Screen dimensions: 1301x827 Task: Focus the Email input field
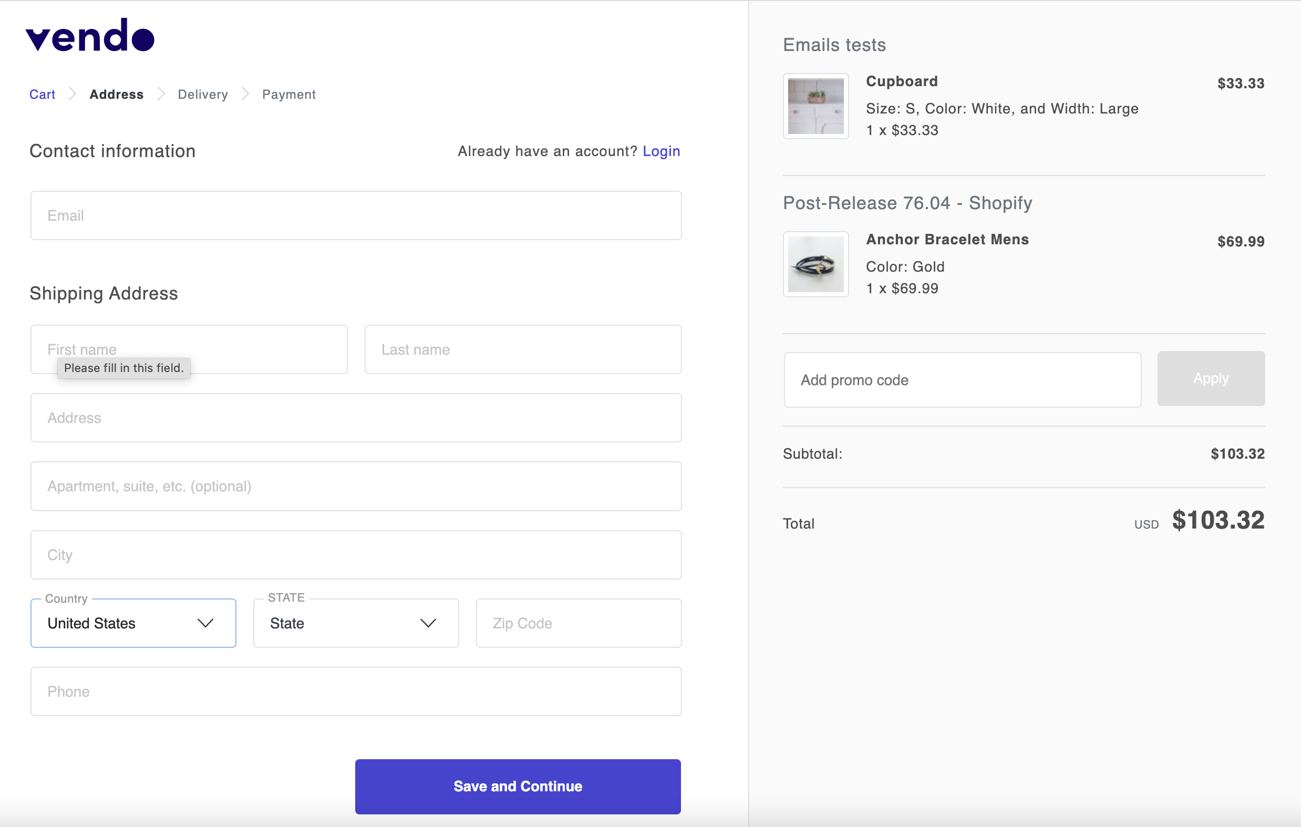[x=356, y=215]
